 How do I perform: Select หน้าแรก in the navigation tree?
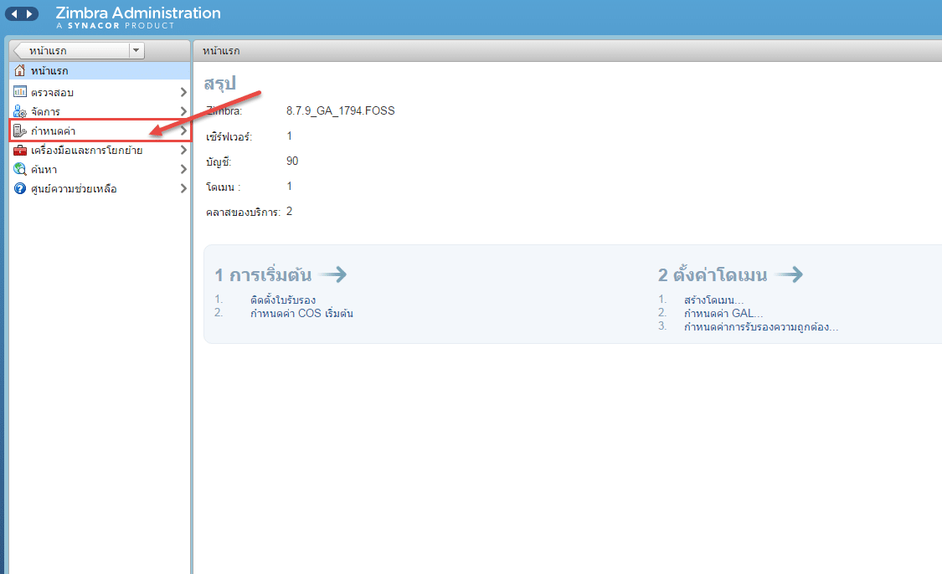coord(100,71)
